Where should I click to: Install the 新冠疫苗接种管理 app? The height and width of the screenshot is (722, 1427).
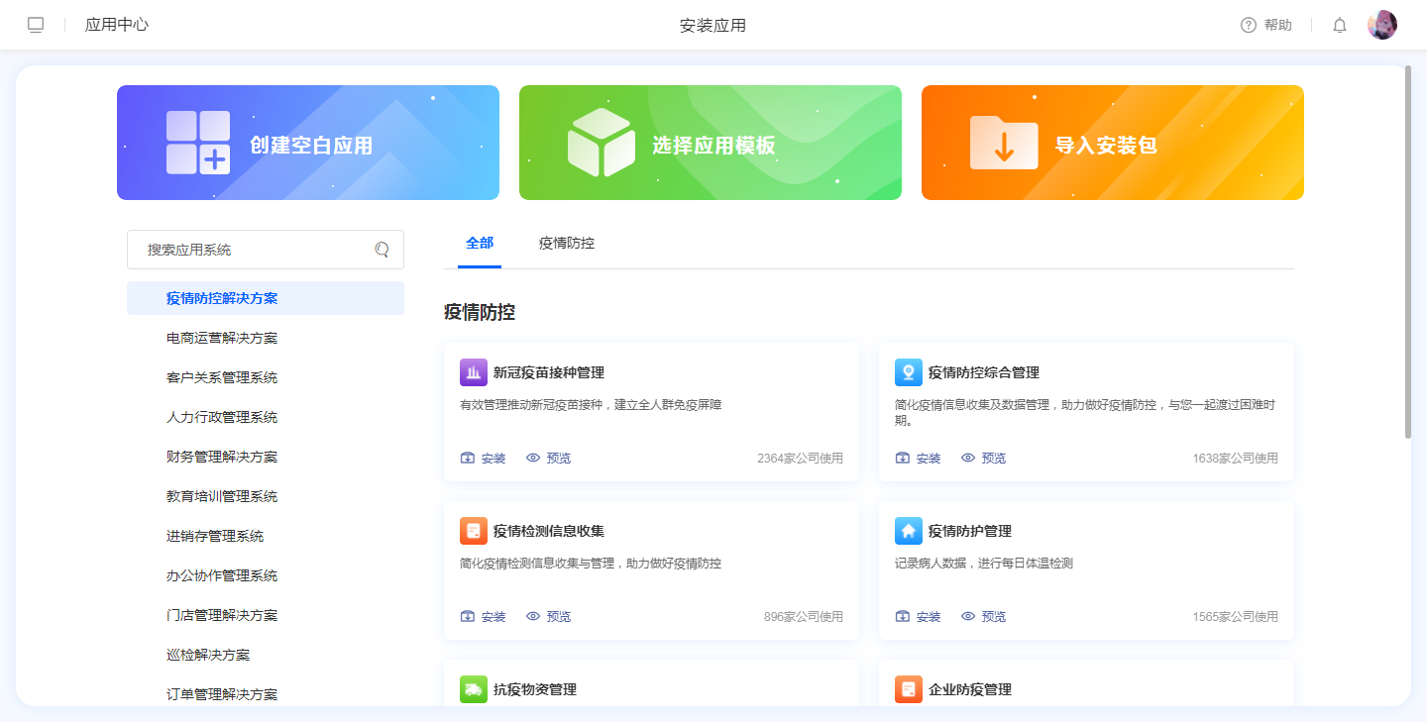pyautogui.click(x=484, y=459)
